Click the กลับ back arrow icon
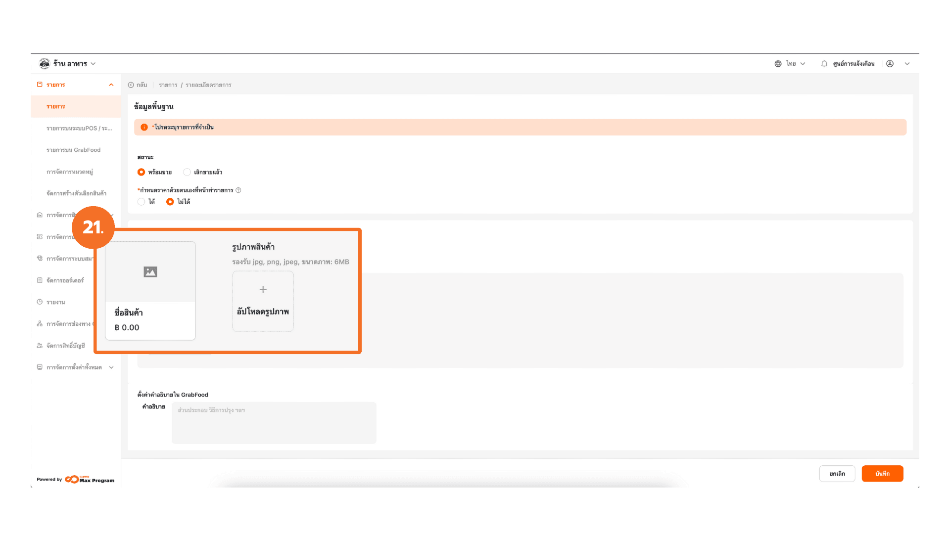The width and height of the screenshot is (950, 534). [131, 85]
